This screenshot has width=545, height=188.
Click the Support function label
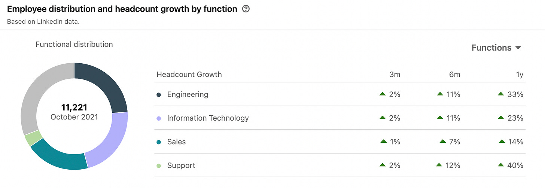181,165
